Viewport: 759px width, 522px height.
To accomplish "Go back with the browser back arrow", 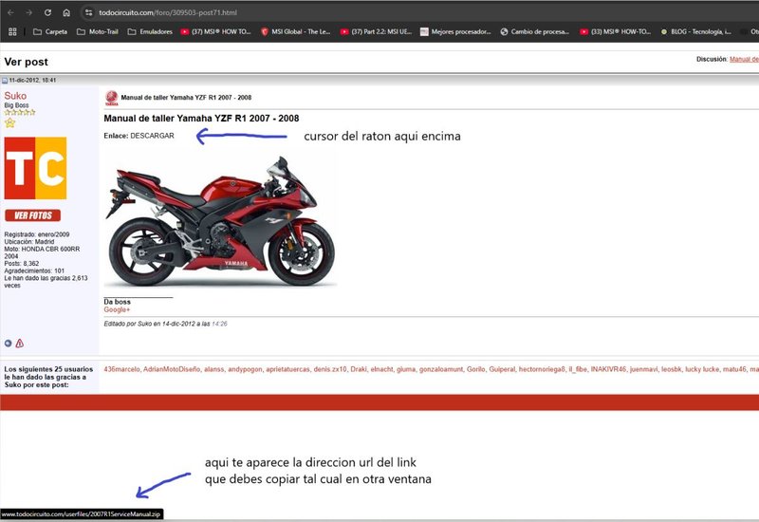I will pos(10,12).
